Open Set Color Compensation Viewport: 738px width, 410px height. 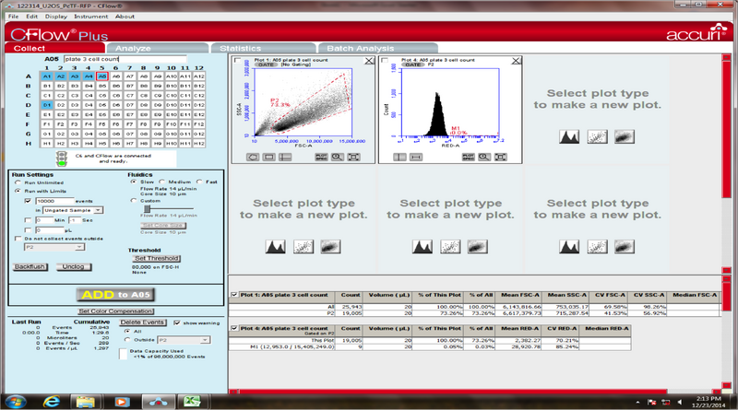coord(116,311)
